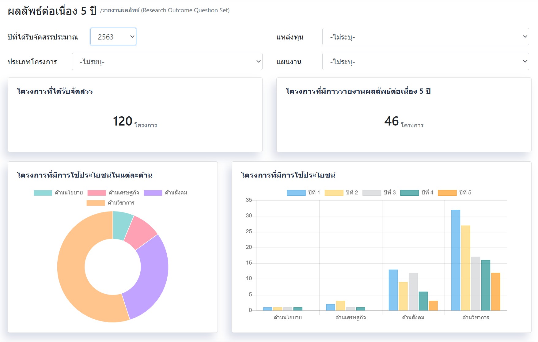Toggle ปีที่ 4 legend swatch in bar chart

pos(409,193)
